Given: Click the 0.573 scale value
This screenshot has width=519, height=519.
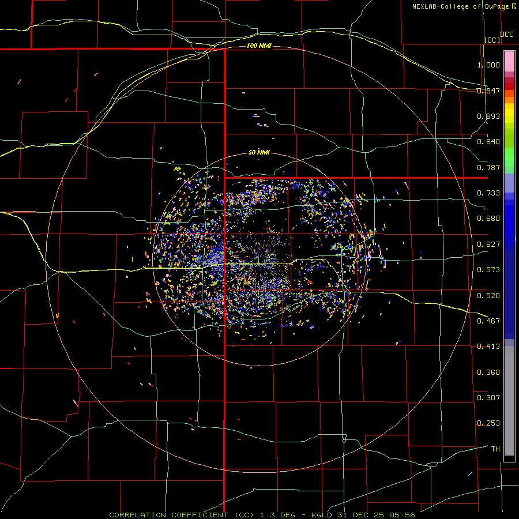Looking at the screenshot, I should (x=488, y=270).
